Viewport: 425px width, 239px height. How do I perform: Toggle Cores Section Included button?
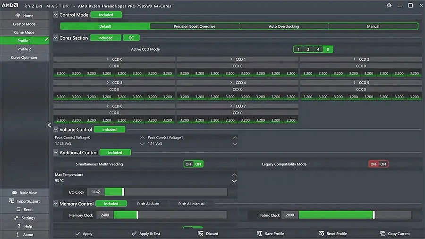(x=105, y=38)
